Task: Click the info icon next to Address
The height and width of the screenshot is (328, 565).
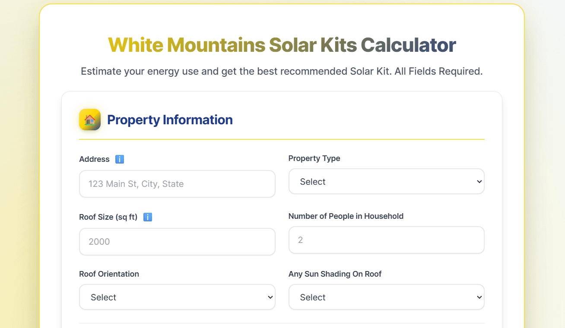Action: click(x=120, y=159)
